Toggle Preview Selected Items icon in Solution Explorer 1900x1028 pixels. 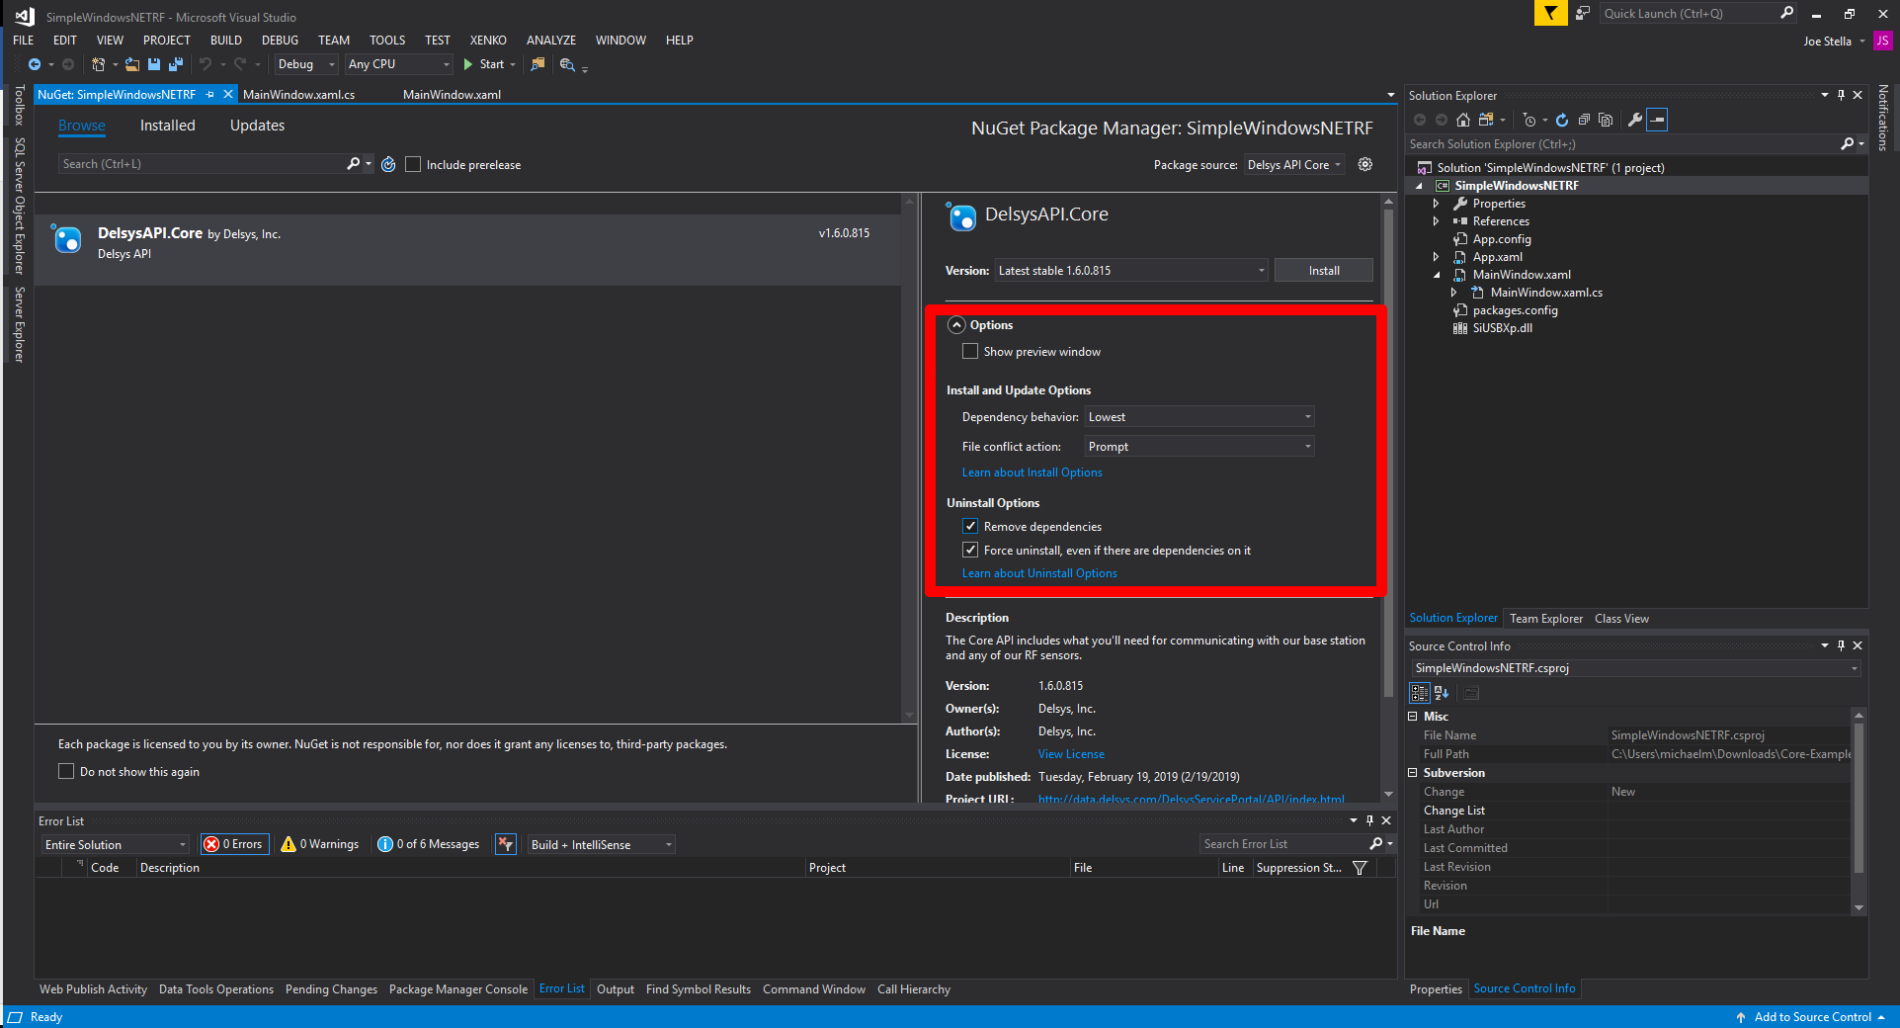pos(1658,120)
